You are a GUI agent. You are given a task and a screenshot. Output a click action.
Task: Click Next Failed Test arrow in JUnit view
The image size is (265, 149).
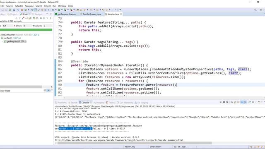[x=17, y=18]
